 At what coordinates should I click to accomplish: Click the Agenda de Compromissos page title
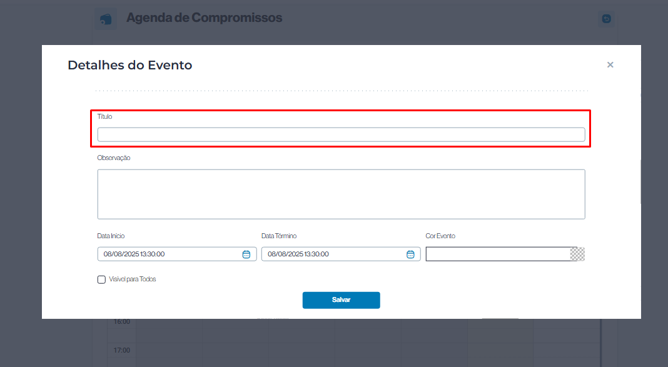[x=204, y=18]
